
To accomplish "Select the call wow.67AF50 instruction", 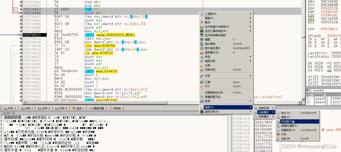I will pos(101,71).
